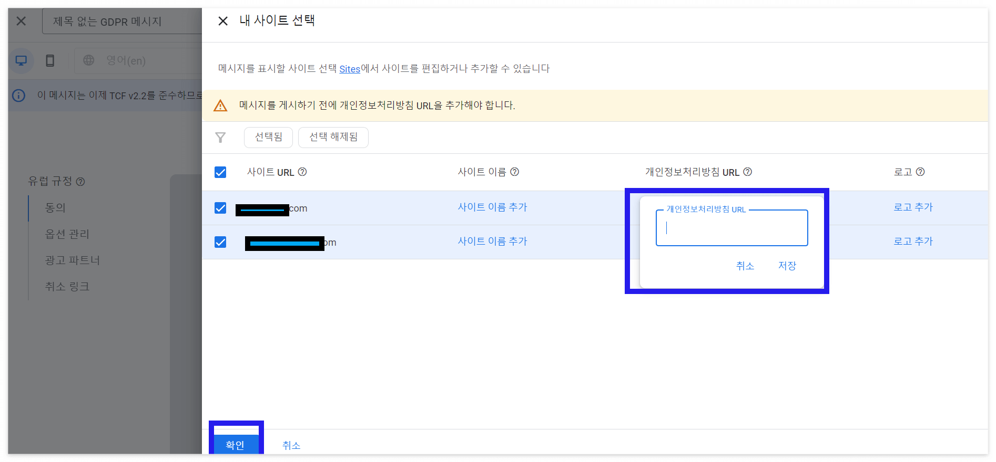Viewport: 996px width, 462px height.
Task: Switch to mobile preview icon
Action: pyautogui.click(x=50, y=60)
